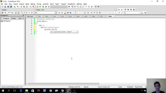Select the Symbols tab in Management

[x=13, y=18]
